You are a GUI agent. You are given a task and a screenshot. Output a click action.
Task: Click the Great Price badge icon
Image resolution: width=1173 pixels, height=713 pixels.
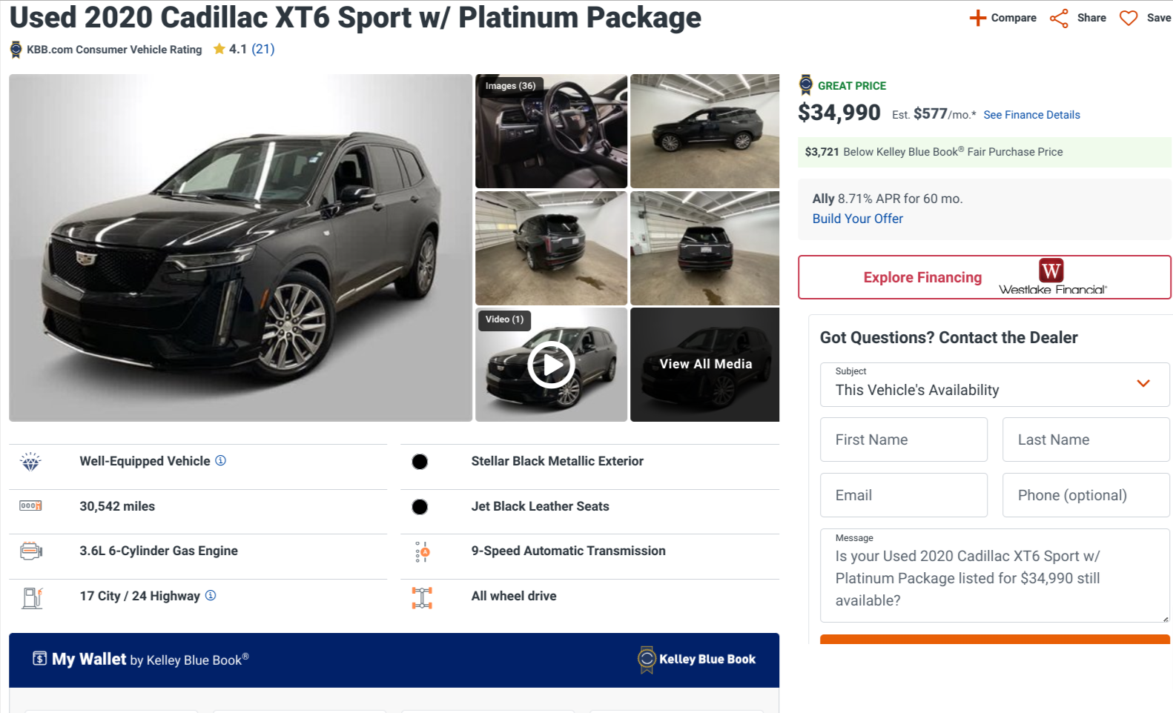[x=806, y=85]
